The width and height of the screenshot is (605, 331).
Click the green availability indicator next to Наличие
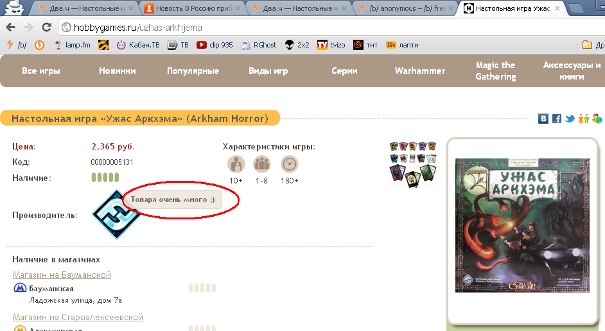pos(105,177)
